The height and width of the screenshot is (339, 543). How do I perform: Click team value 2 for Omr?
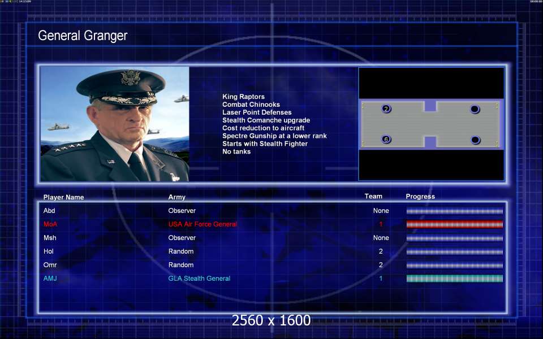[381, 265]
